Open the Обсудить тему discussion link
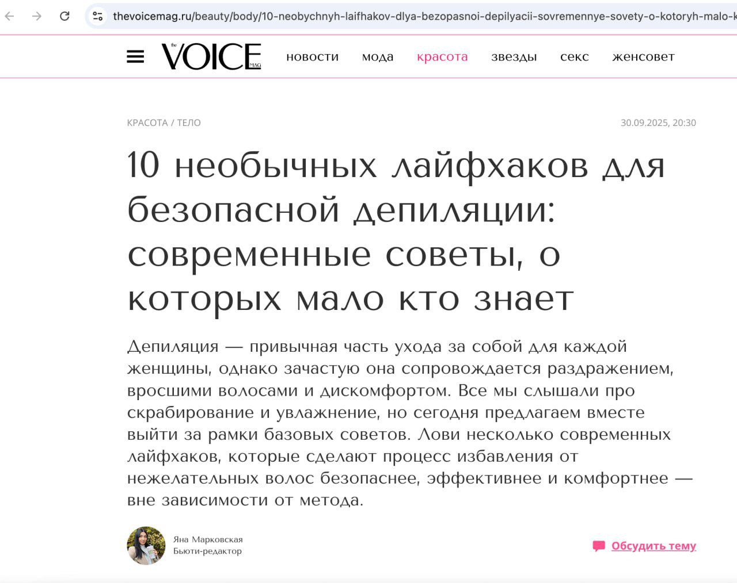The width and height of the screenshot is (737, 583). 654,546
